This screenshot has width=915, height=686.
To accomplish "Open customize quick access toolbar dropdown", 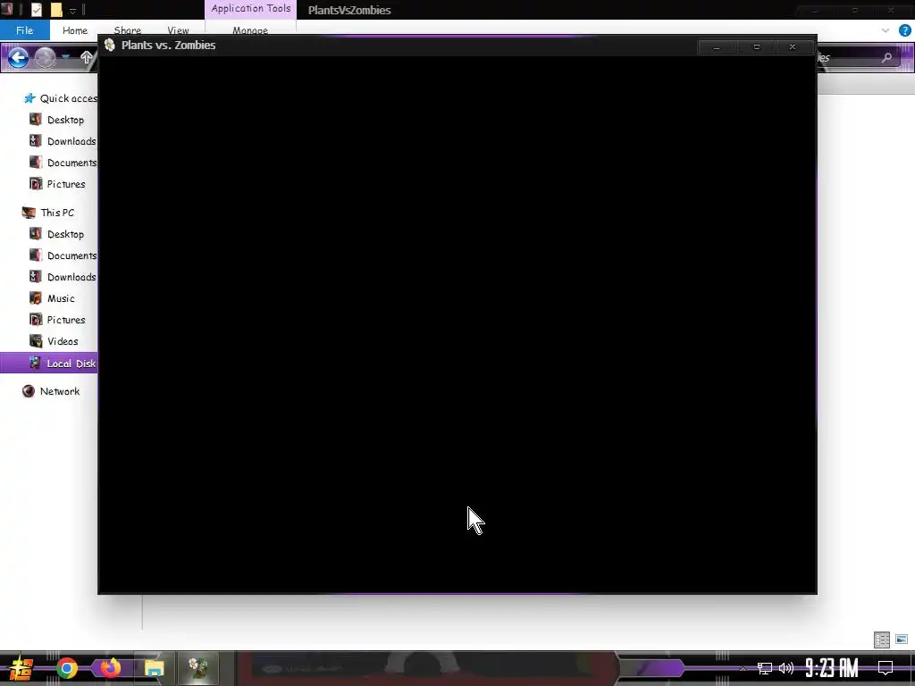I will [73, 10].
